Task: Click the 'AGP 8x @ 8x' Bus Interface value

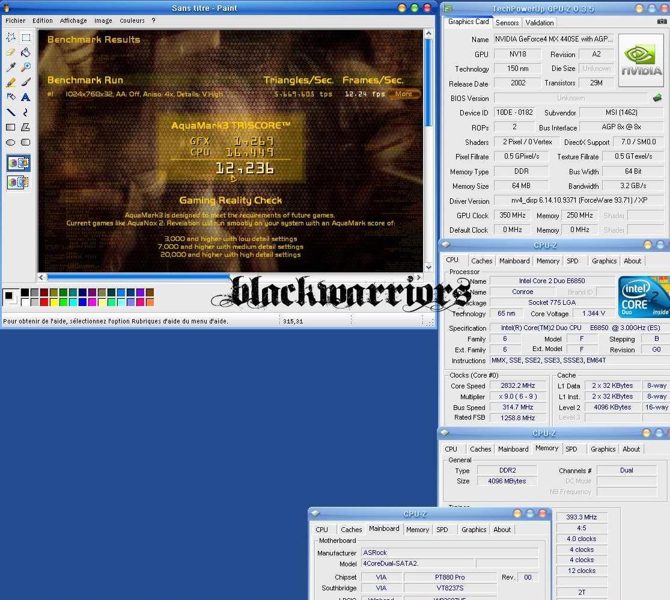Action: point(621,127)
